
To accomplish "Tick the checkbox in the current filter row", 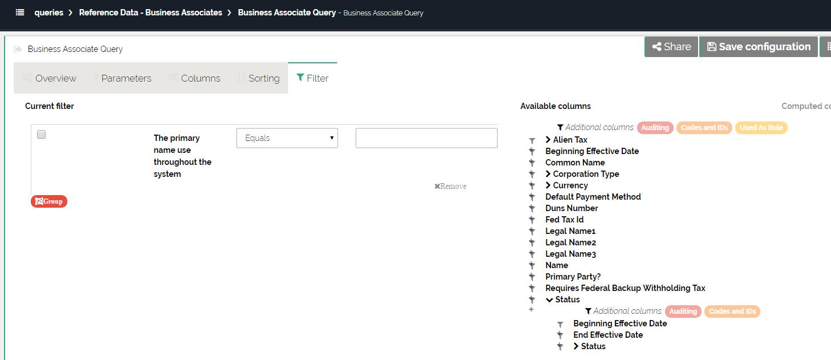I will tap(41, 135).
